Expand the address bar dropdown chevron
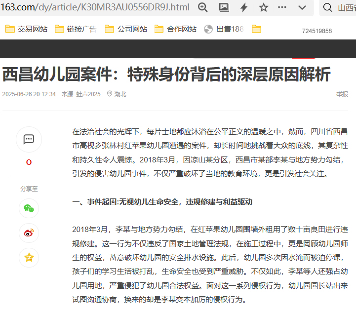This screenshot has height=311, width=356. tap(302, 8)
